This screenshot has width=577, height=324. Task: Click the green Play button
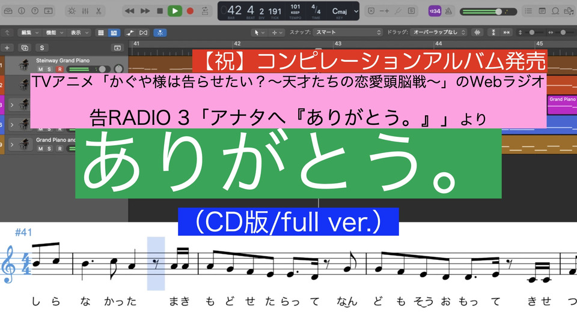(175, 11)
